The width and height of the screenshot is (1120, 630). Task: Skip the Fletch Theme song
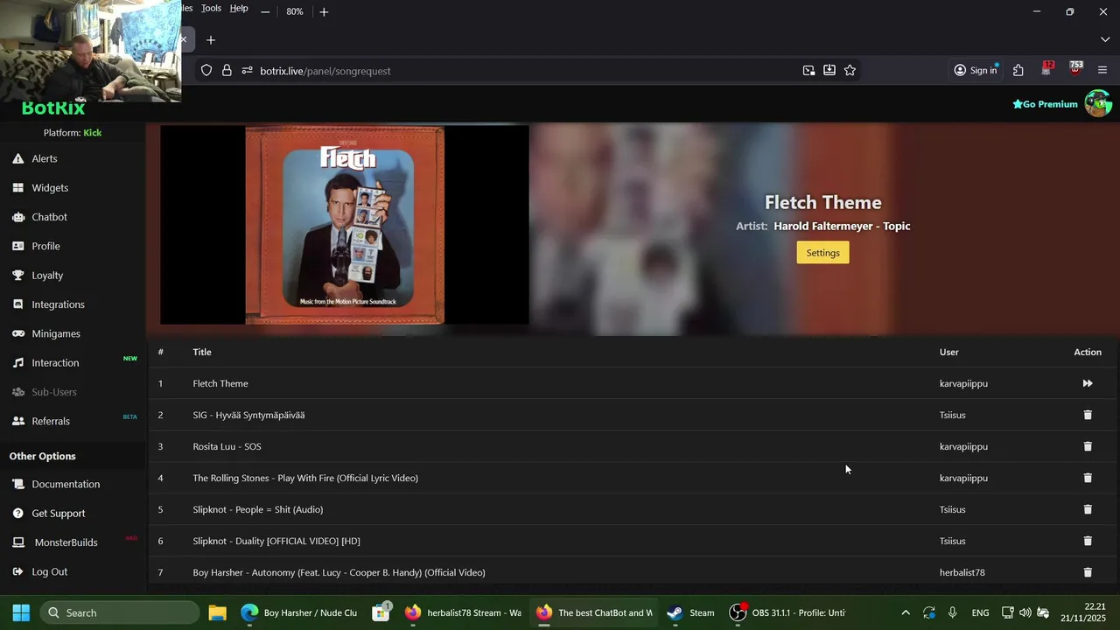(1088, 383)
